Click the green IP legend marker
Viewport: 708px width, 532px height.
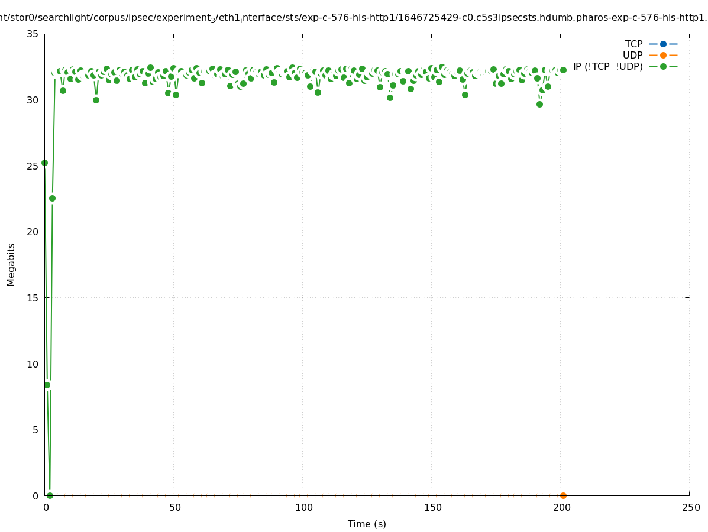[x=663, y=66]
